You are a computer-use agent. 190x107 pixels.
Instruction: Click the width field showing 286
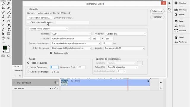[96, 39]
